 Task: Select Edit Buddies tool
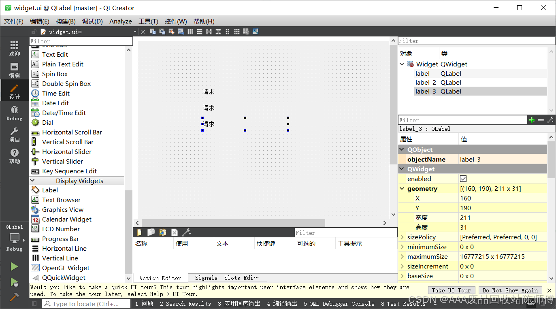172,32
